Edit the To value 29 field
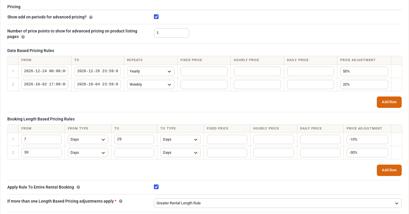 (134, 139)
